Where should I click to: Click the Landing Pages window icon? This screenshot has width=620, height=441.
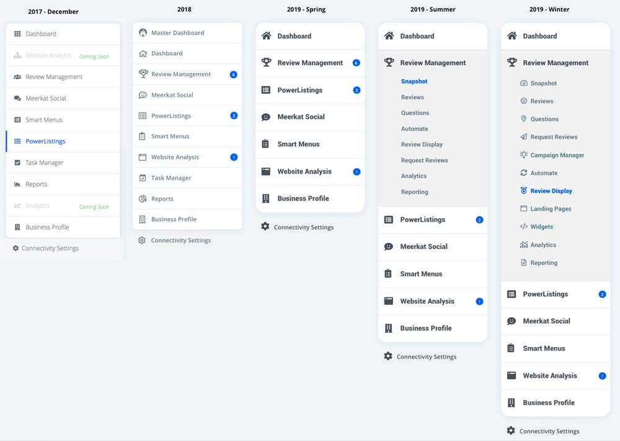pos(524,208)
